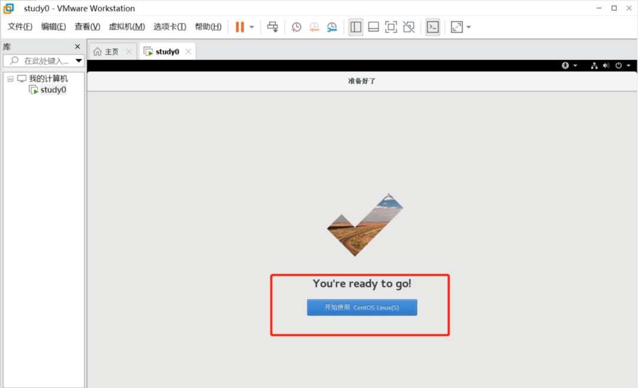Click the guest volume icon
Screen dimensions: 638x388
(606, 65)
